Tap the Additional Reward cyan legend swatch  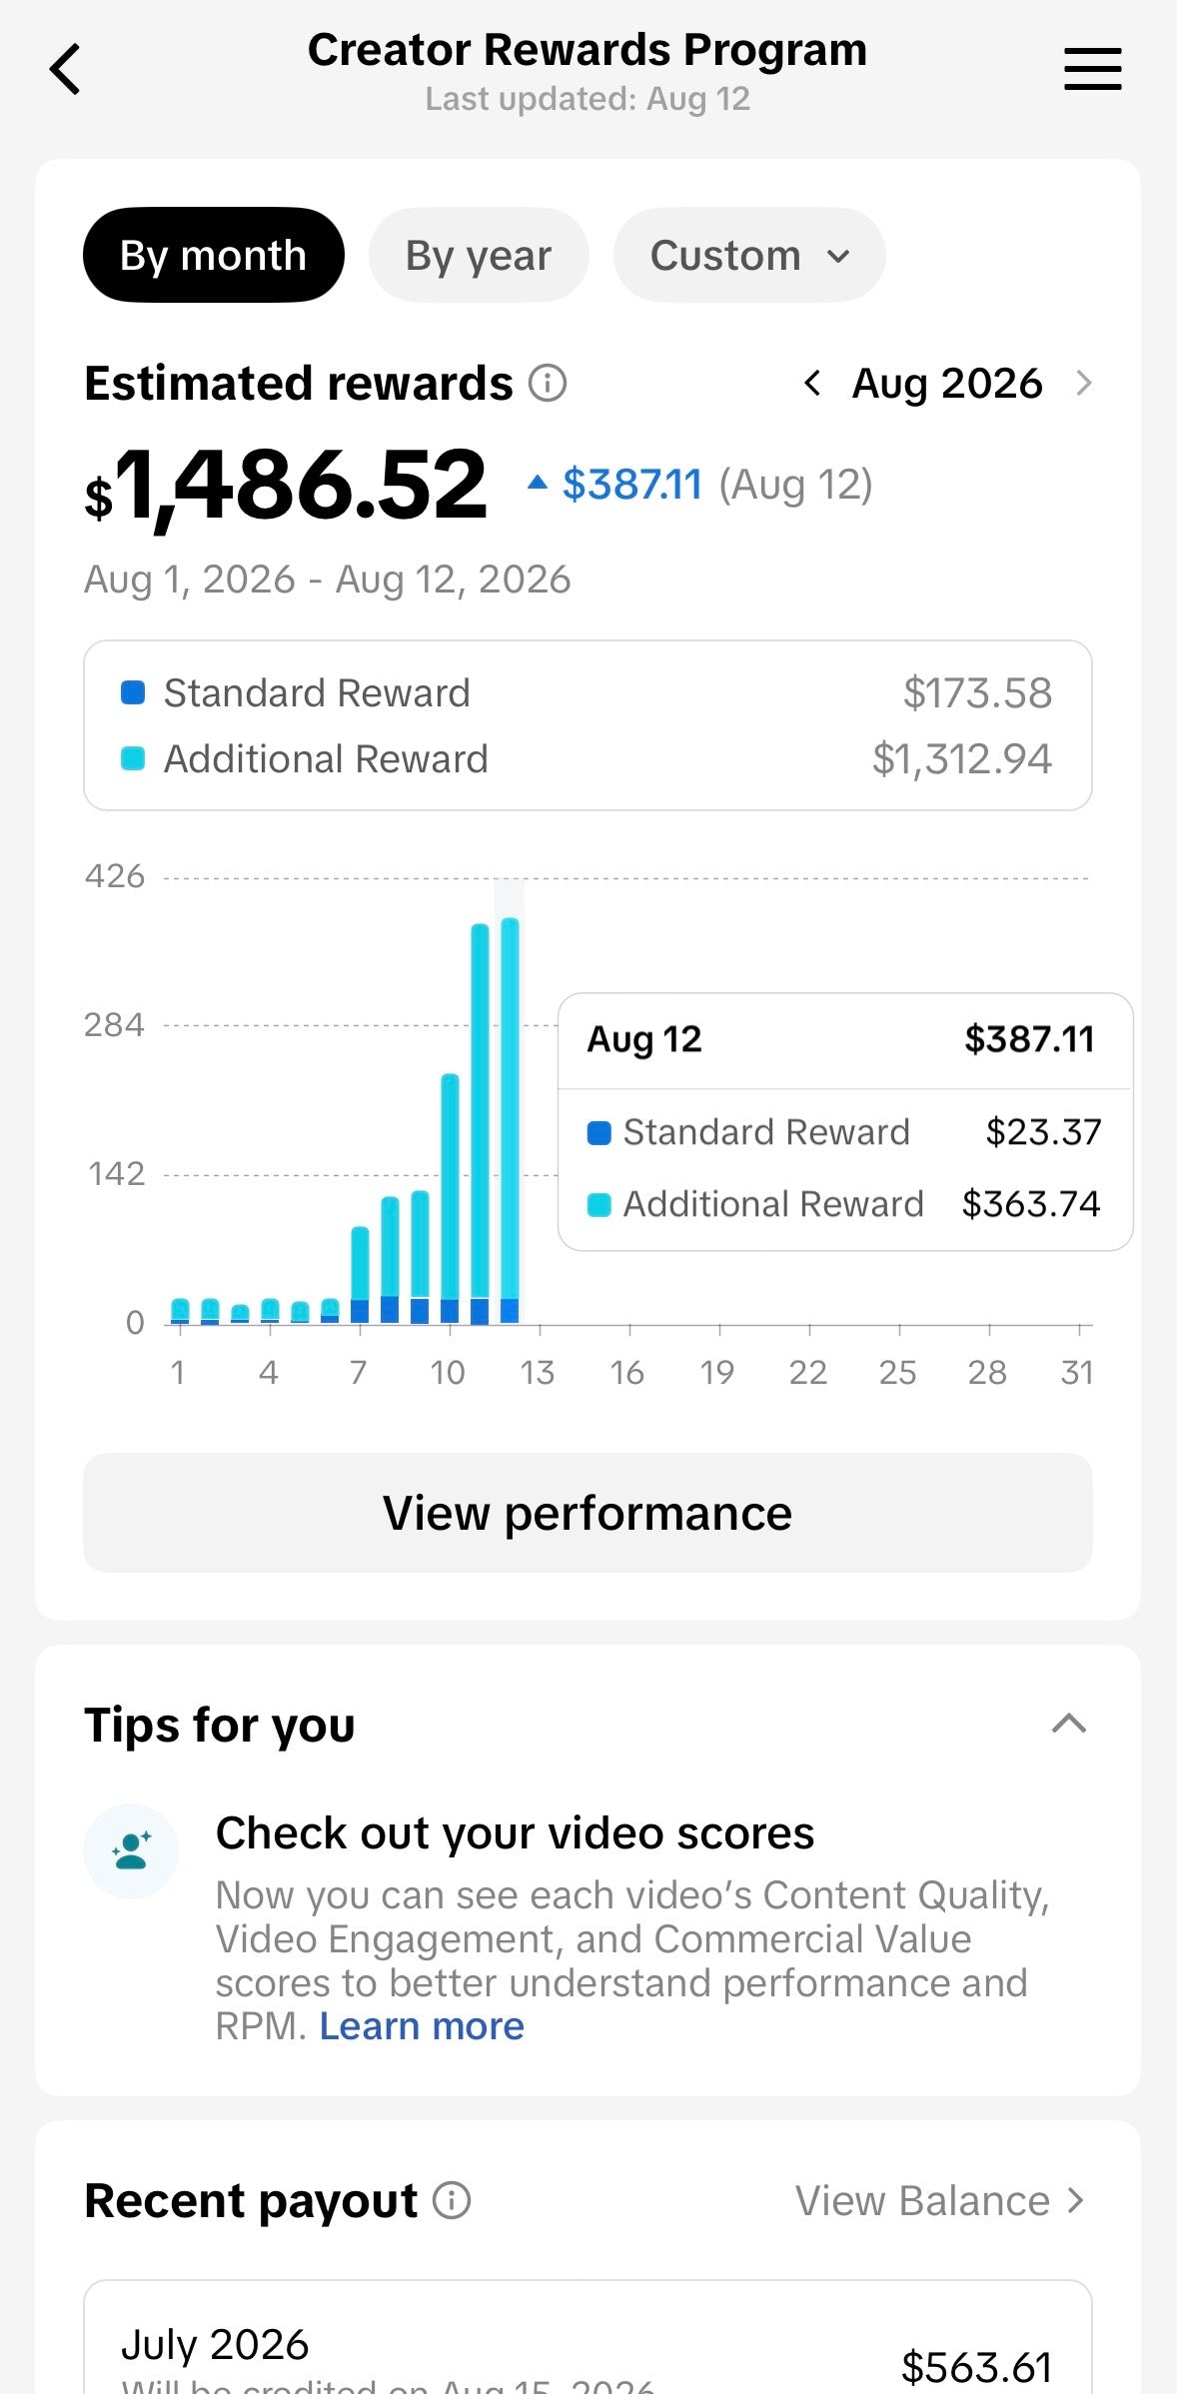click(x=133, y=758)
